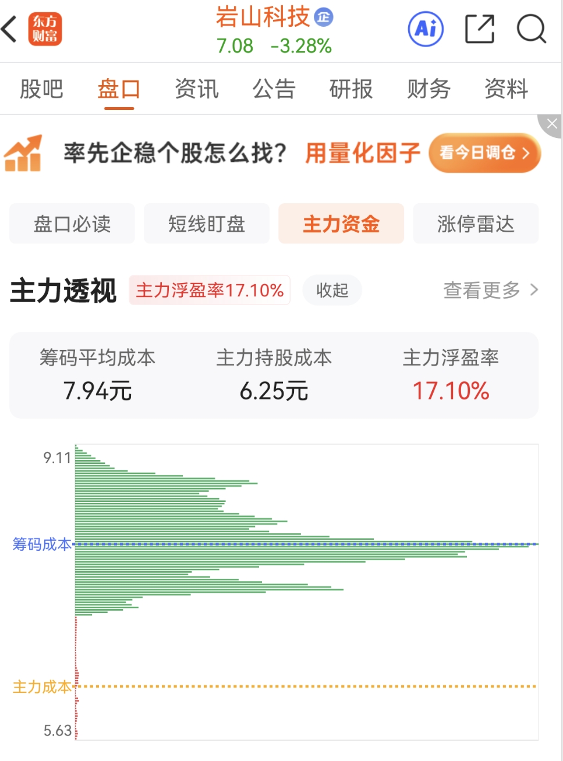Collapse the section with 收起 button
The image size is (563, 761).
332,290
